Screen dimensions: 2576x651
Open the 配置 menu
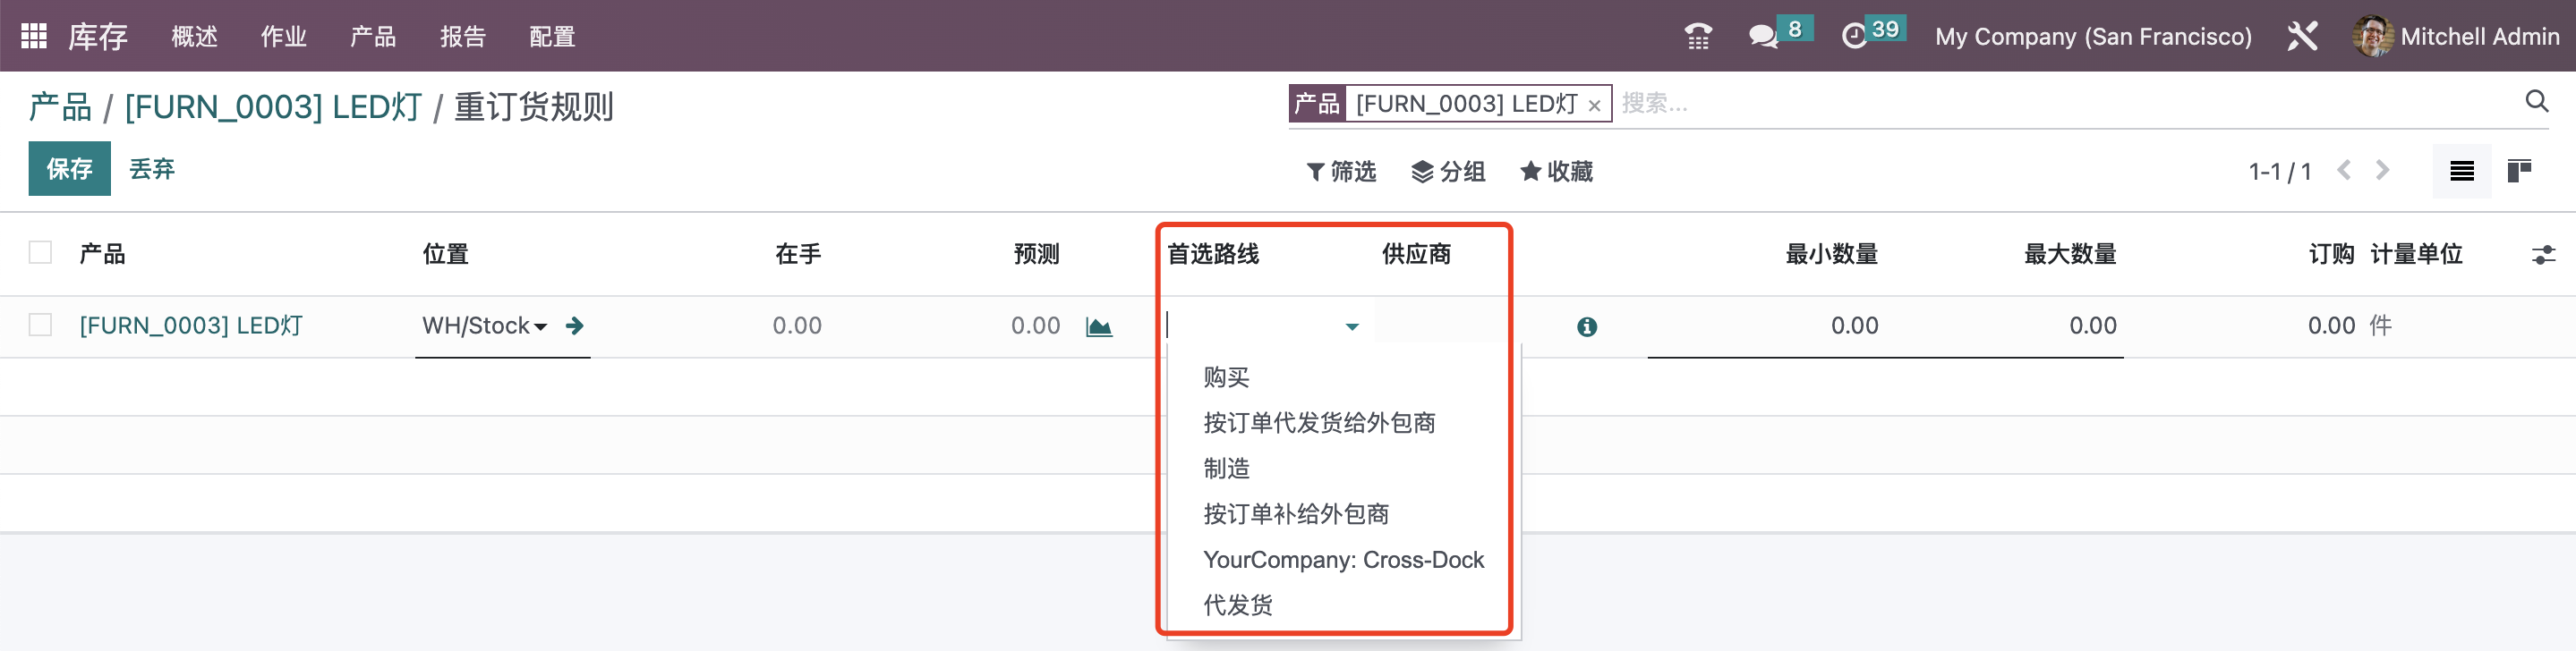(x=552, y=37)
